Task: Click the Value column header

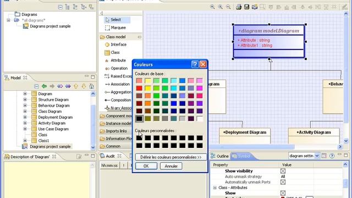Action: (x=296, y=165)
